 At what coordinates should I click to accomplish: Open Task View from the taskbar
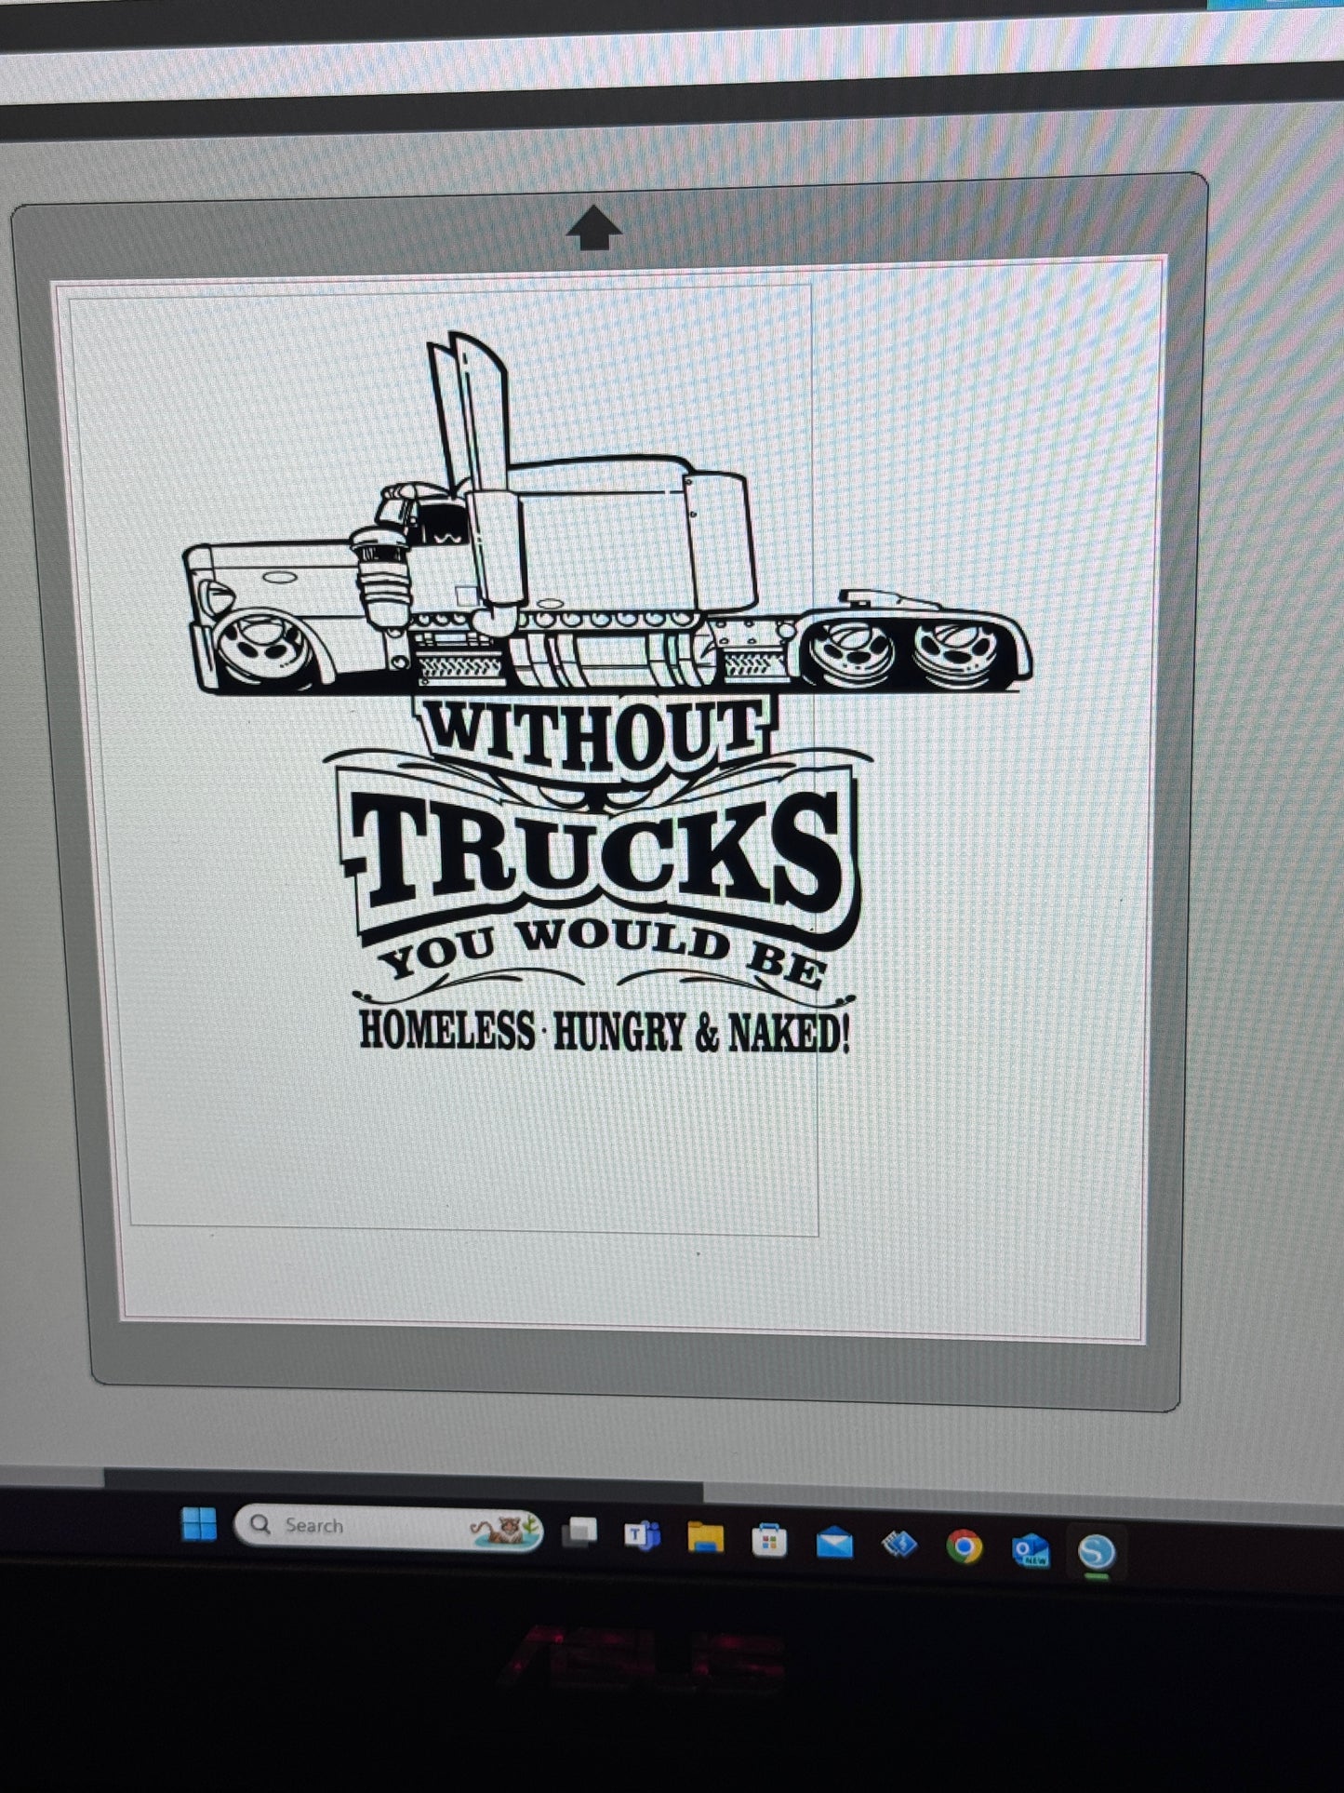pyautogui.click(x=580, y=1532)
